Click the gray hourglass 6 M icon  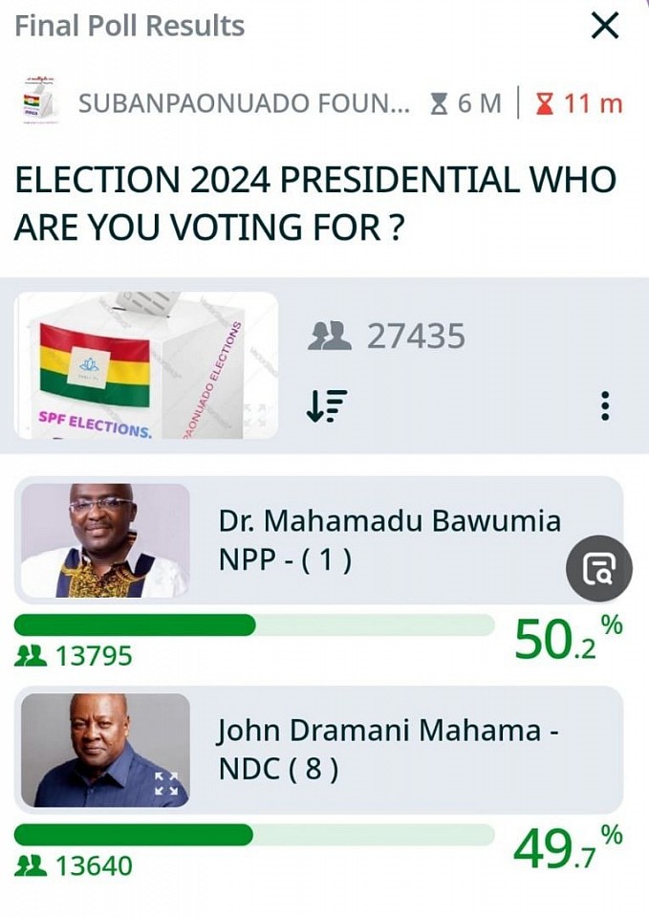click(439, 103)
